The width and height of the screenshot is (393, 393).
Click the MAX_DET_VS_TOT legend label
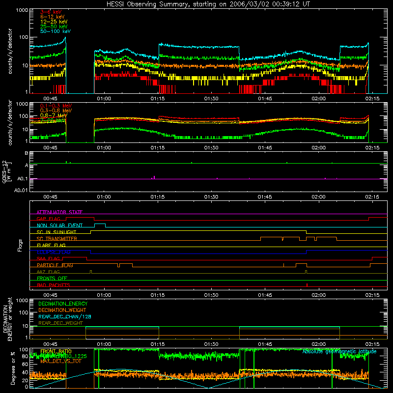click(60, 361)
